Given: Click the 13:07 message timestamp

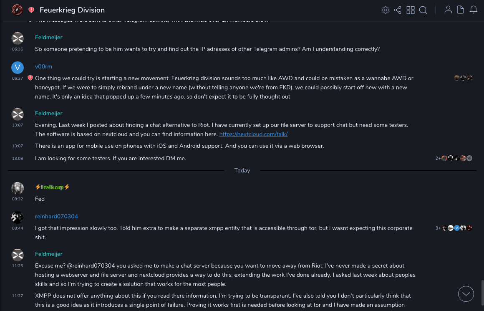Looking at the screenshot, I should (x=18, y=125).
